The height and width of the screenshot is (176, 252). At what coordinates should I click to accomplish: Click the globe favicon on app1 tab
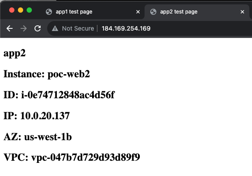tap(49, 12)
